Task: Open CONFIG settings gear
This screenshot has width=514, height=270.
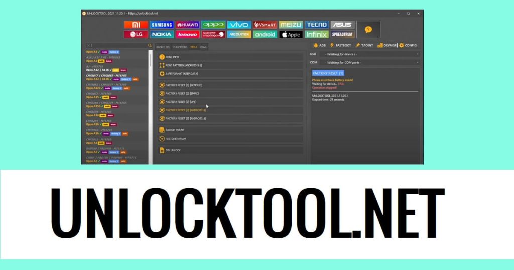Action: (x=408, y=45)
